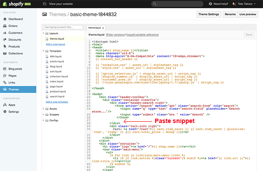Open the Older versions link
Image resolution: width=263 pixels, height=171 pixels.
115,35
